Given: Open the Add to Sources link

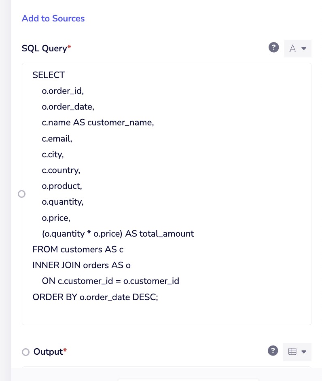Looking at the screenshot, I should [x=53, y=19].
